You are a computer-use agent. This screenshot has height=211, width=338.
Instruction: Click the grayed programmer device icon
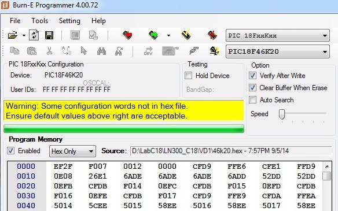(x=170, y=51)
